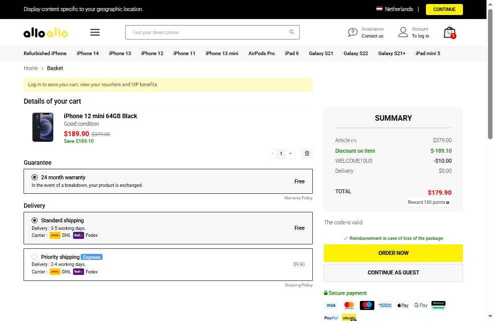Viewport: 494px width, 321px height.
Task: Click Contact us link
Action: click(x=372, y=36)
